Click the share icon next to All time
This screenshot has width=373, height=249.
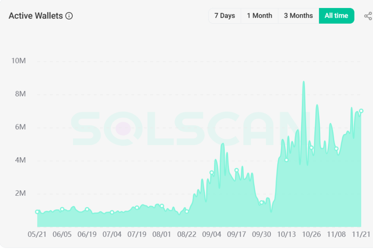coord(368,16)
